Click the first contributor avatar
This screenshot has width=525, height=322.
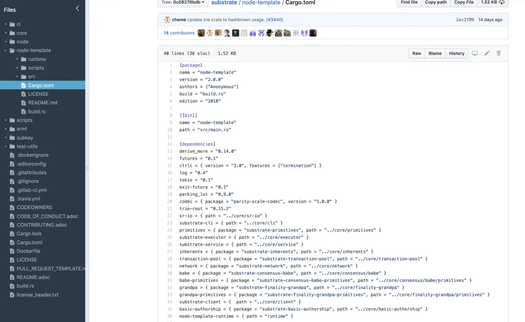click(201, 33)
